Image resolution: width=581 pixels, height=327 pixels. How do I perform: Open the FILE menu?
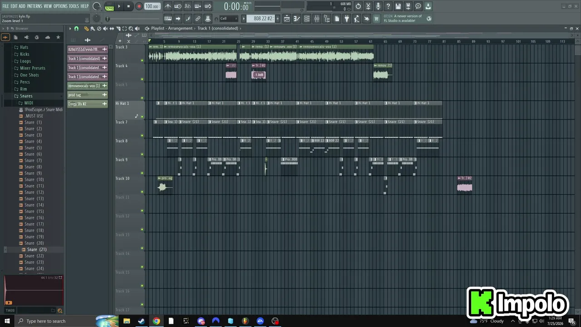tap(6, 6)
